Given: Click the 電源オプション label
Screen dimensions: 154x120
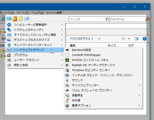Looking at the screenshot, I should tap(81, 105).
